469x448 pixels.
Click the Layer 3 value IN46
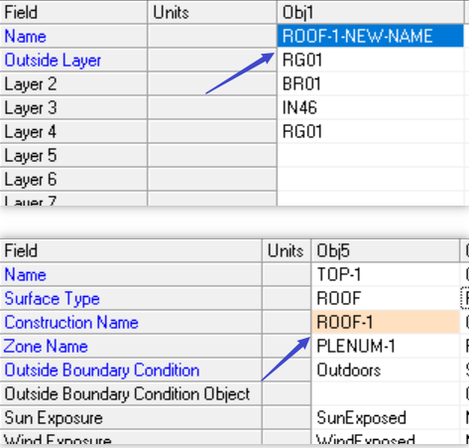click(x=371, y=107)
